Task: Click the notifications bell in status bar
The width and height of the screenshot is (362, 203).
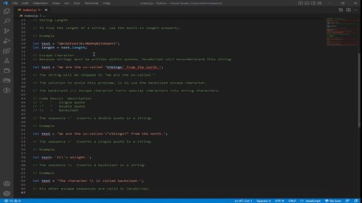Action: point(356,201)
